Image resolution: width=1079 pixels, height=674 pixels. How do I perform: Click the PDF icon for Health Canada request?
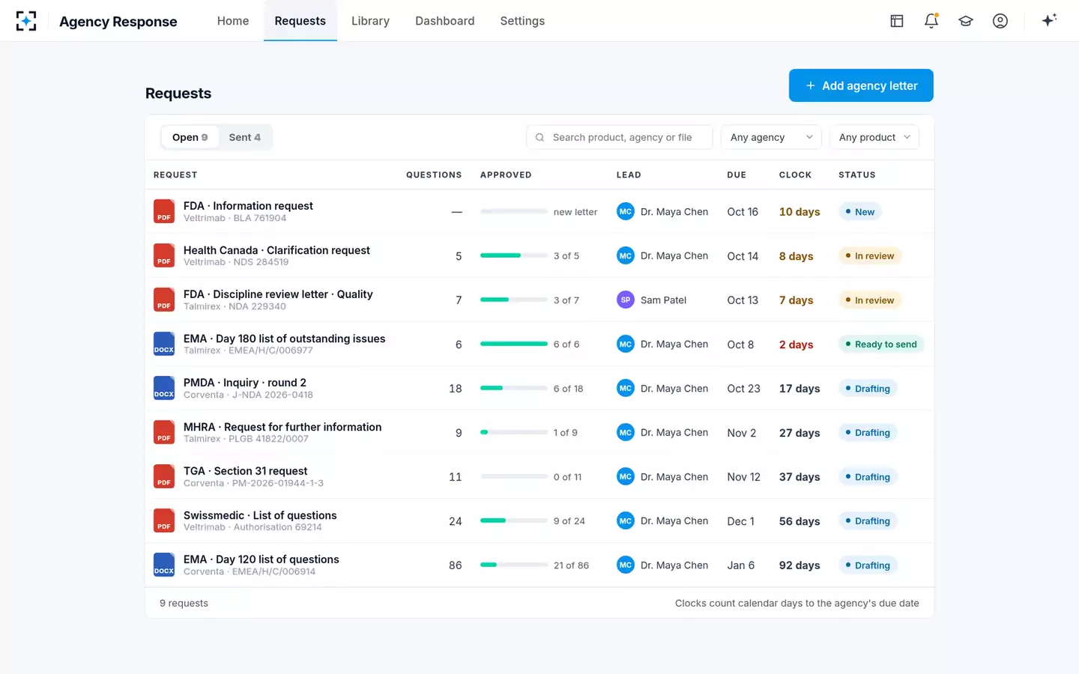[164, 255]
